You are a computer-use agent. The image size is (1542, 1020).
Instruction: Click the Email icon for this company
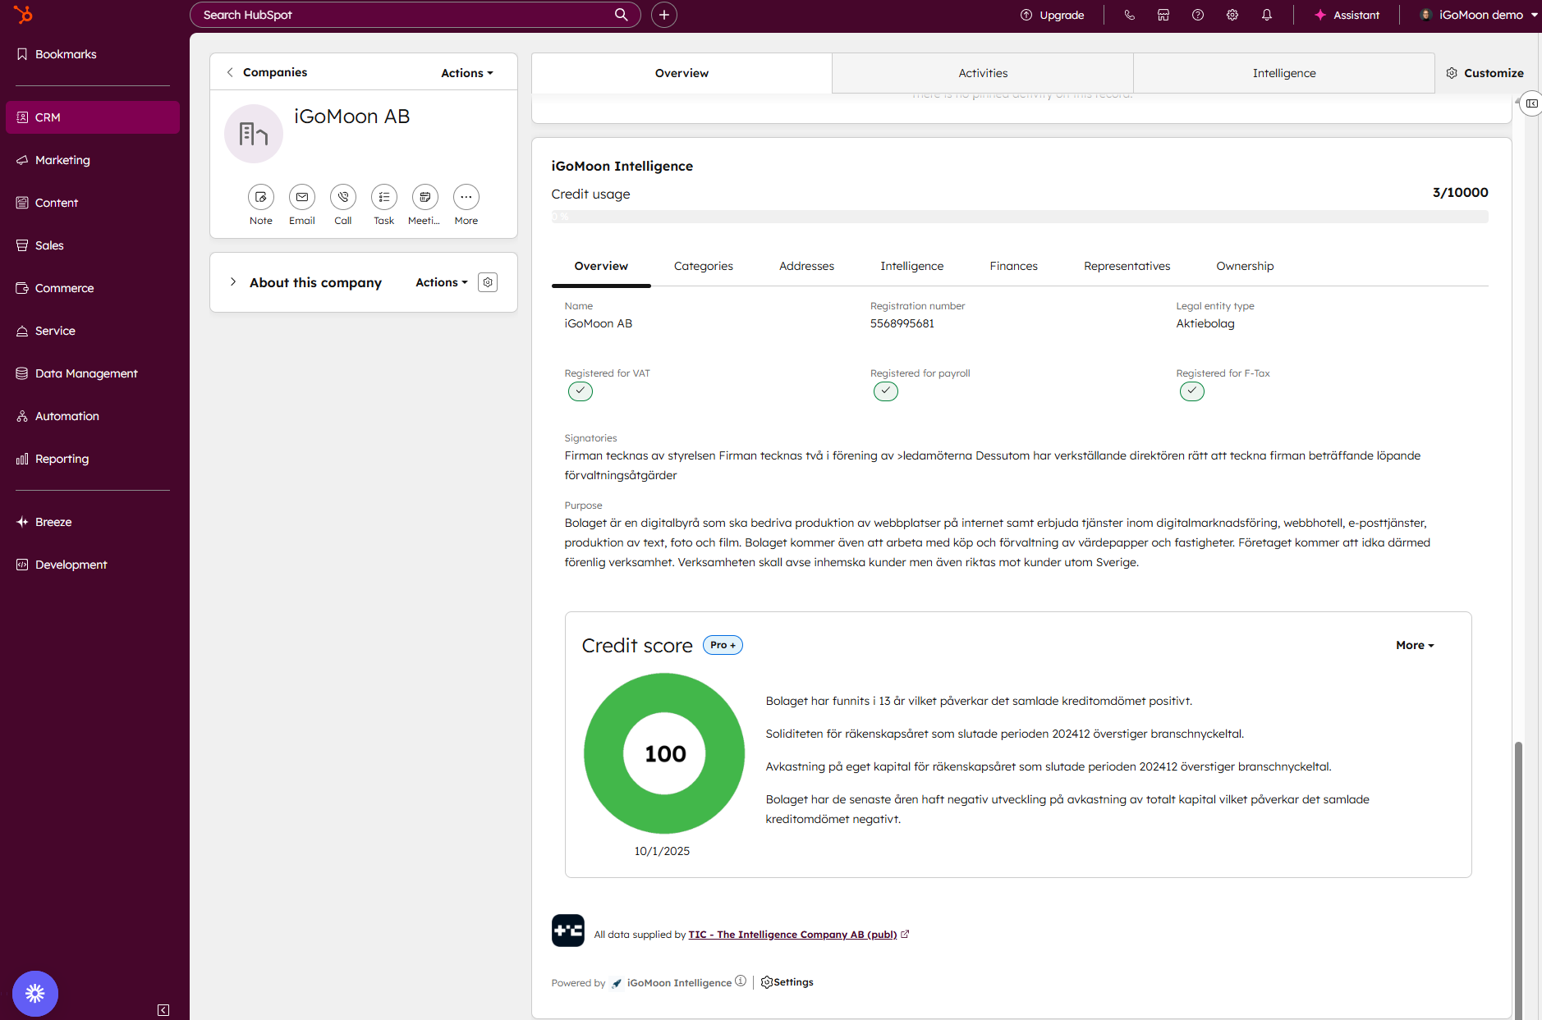tap(301, 197)
